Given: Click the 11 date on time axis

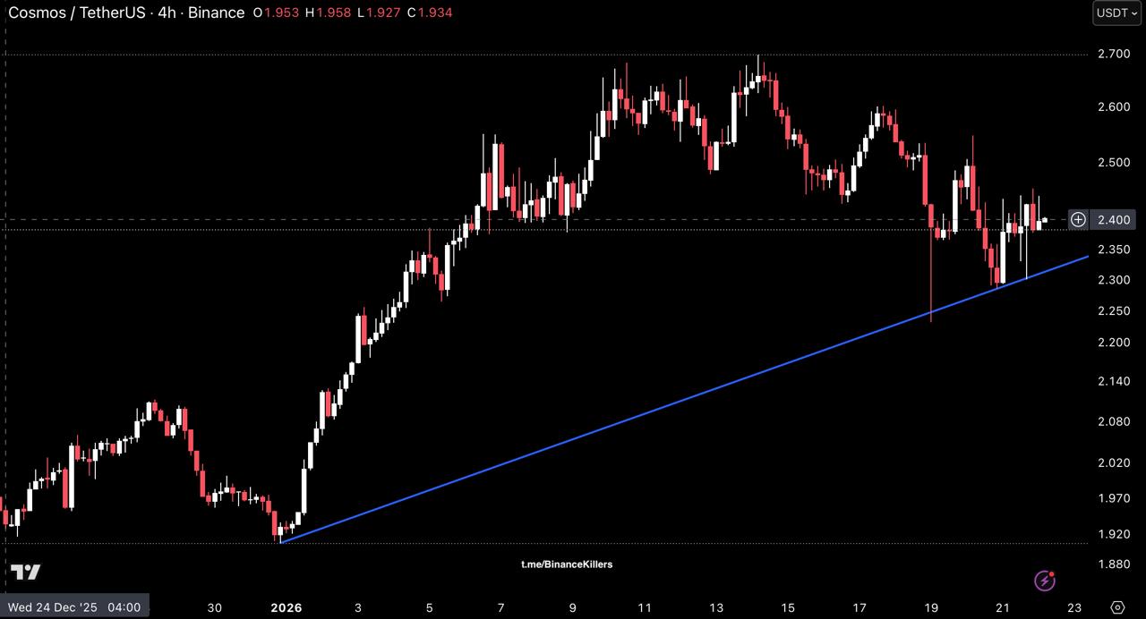Looking at the screenshot, I should click(x=645, y=607).
